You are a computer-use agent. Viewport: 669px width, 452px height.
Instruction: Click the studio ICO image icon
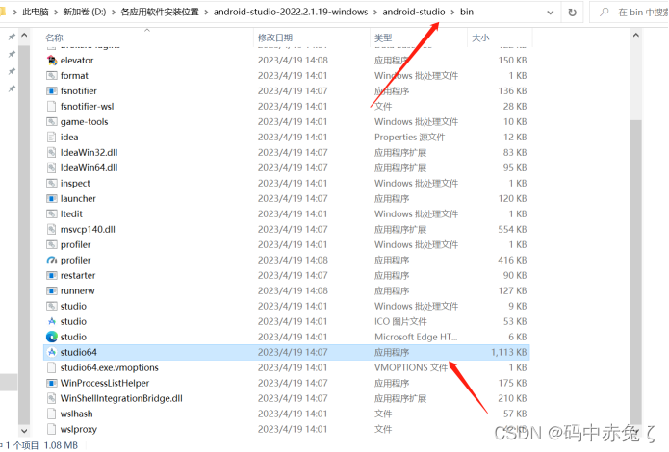[x=52, y=321]
